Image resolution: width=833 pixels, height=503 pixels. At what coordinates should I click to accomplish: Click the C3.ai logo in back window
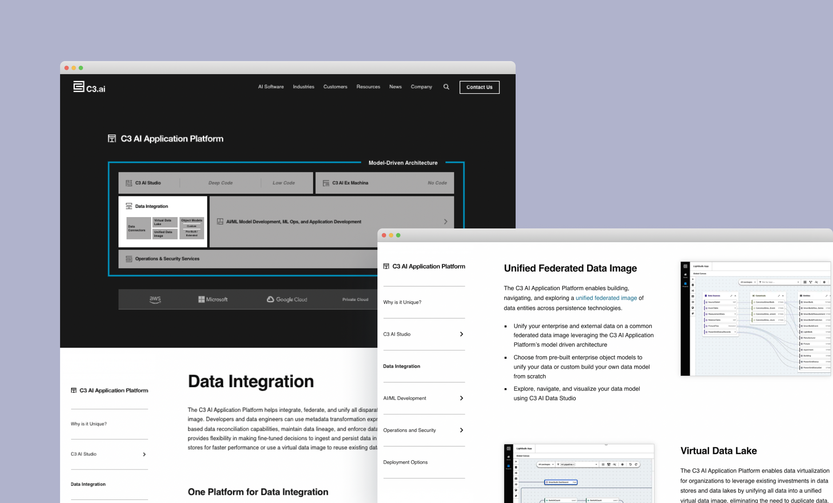89,87
